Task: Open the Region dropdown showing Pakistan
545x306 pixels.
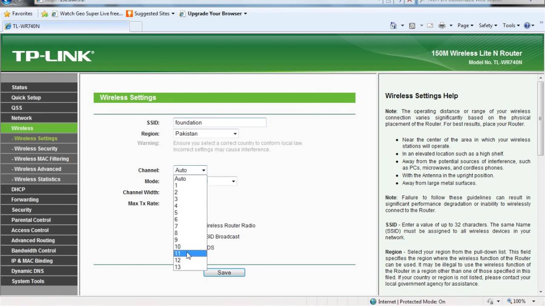Action: (x=206, y=133)
